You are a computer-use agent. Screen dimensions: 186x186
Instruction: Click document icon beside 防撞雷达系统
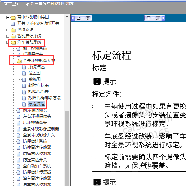(19, 141)
